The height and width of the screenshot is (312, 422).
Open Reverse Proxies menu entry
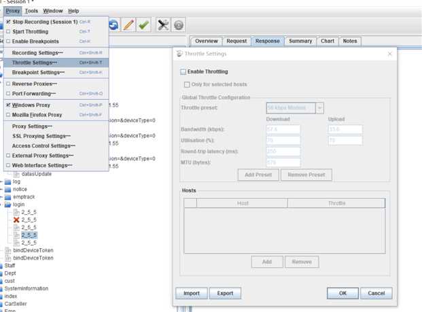coord(56,84)
